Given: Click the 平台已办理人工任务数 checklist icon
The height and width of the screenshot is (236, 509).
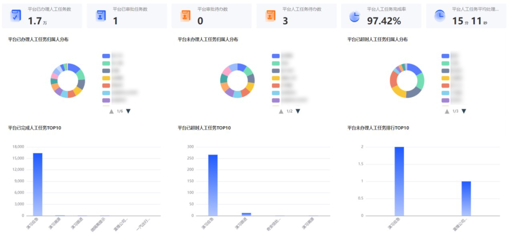Looking at the screenshot, I should pyautogui.click(x=16, y=16).
